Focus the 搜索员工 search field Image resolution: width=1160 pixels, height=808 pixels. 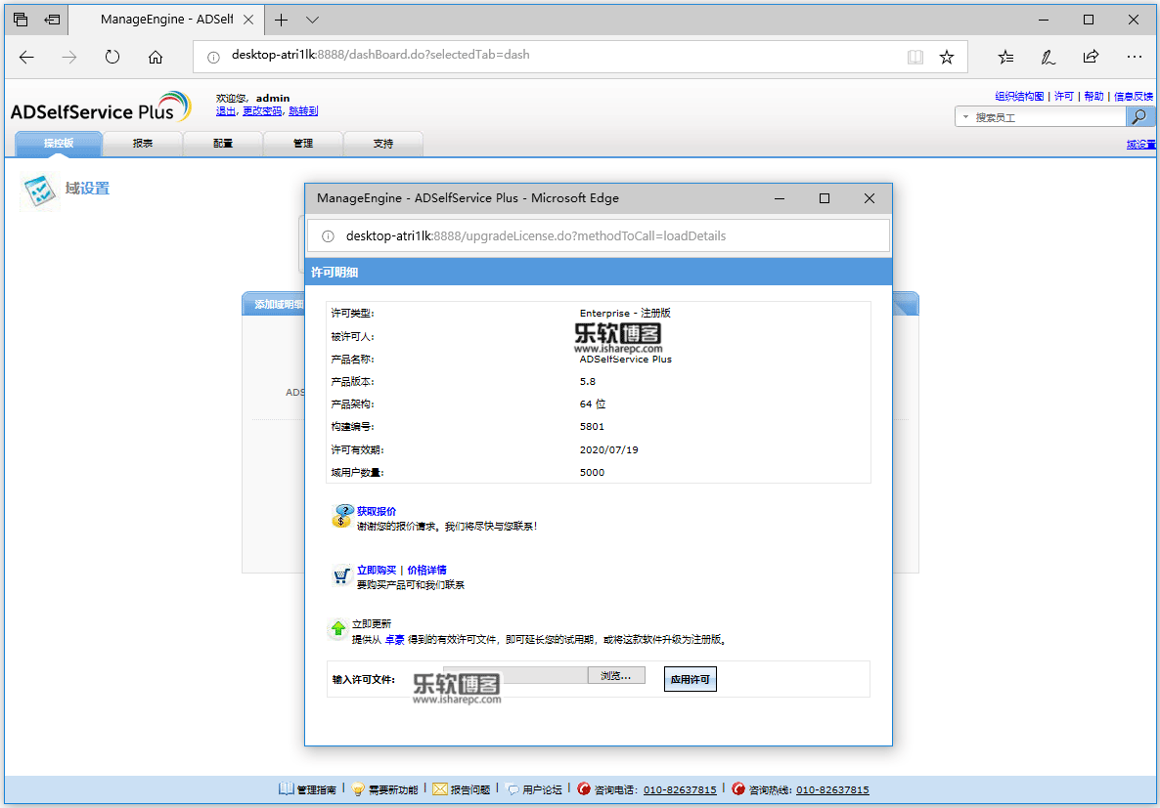pos(1048,117)
